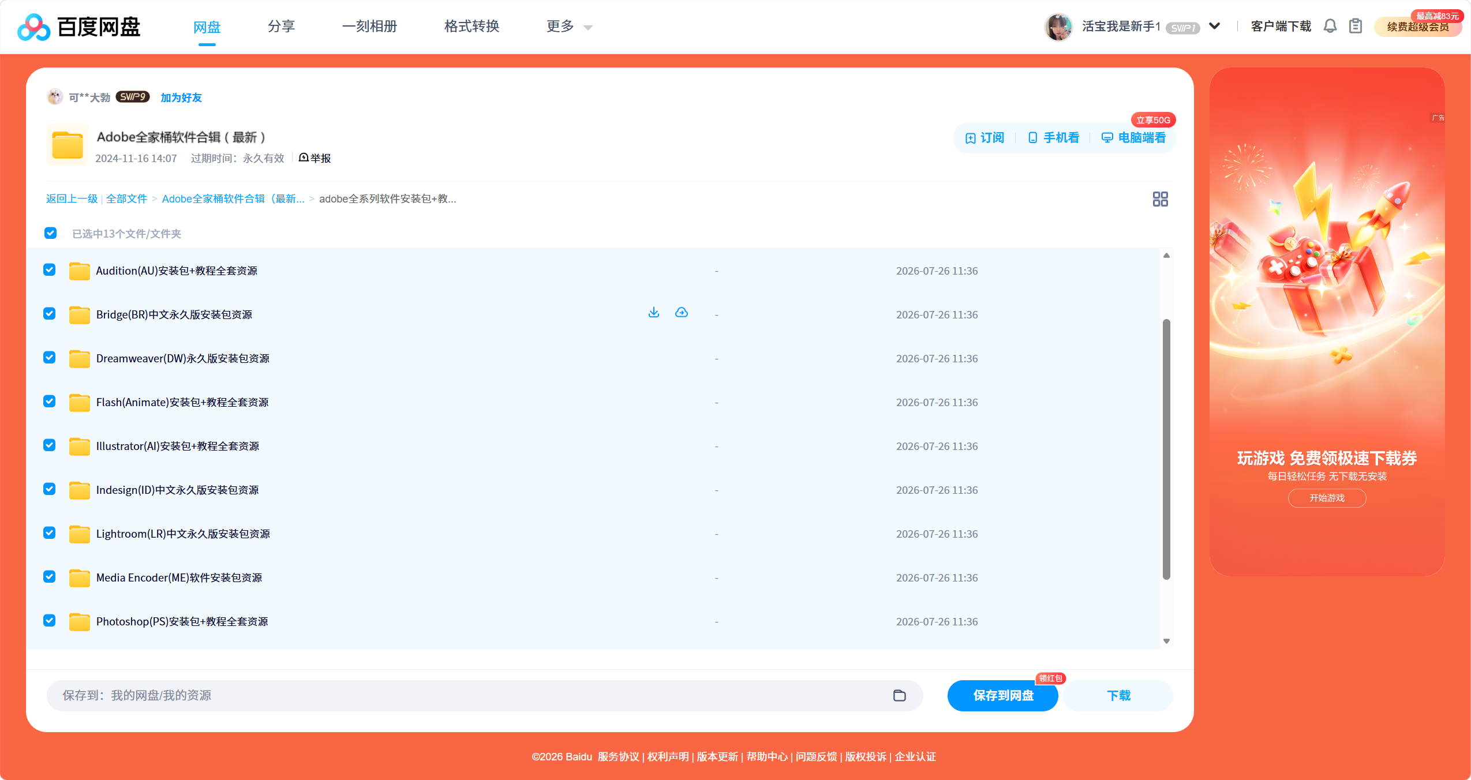This screenshot has height=780, width=1471.
Task: Click the download icon on Bridge row
Action: point(653,313)
